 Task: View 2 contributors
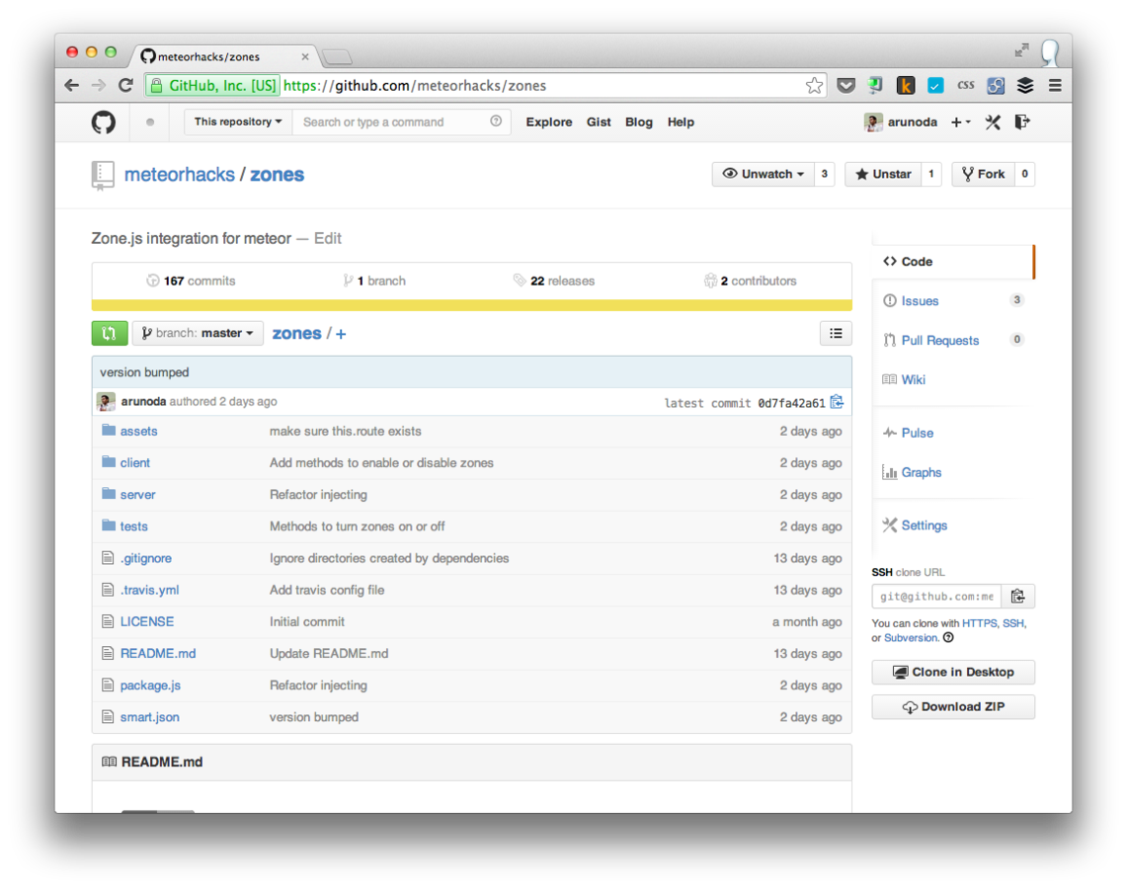(x=751, y=281)
